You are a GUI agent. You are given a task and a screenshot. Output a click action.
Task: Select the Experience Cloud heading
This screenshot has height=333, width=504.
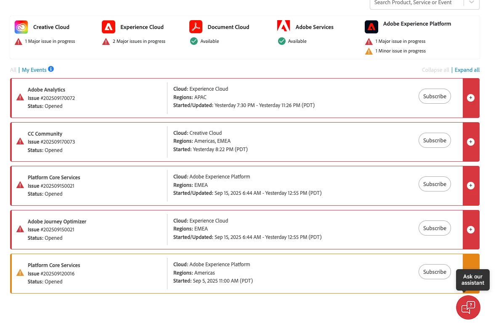coord(142,27)
